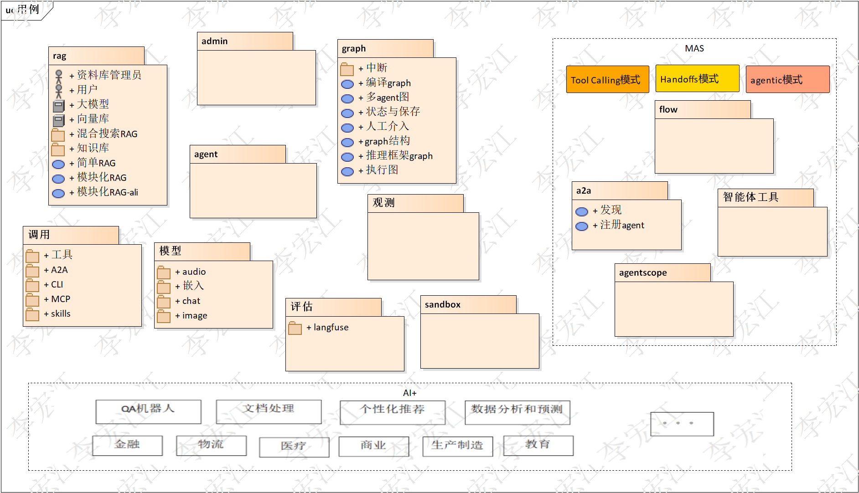Select the AI+ boundary label
This screenshot has height=493, width=859.
tap(409, 393)
